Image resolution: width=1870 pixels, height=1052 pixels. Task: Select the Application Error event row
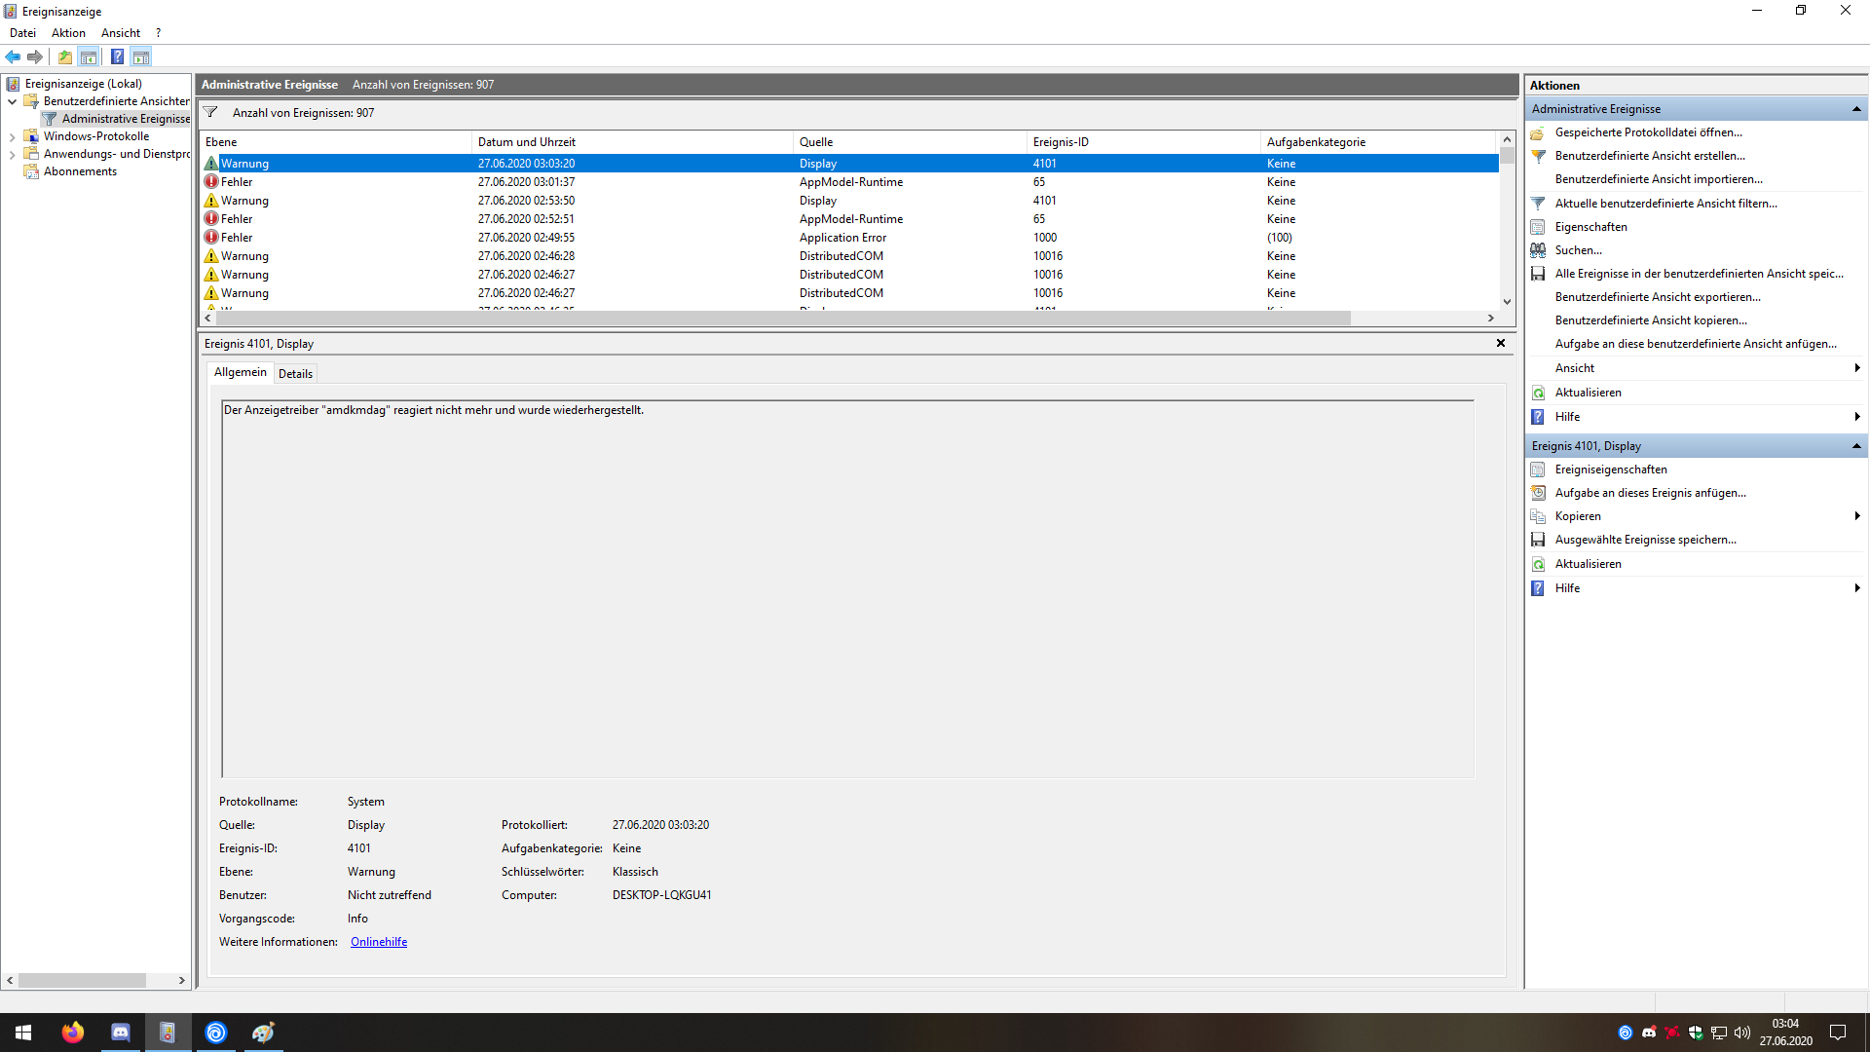pos(842,238)
